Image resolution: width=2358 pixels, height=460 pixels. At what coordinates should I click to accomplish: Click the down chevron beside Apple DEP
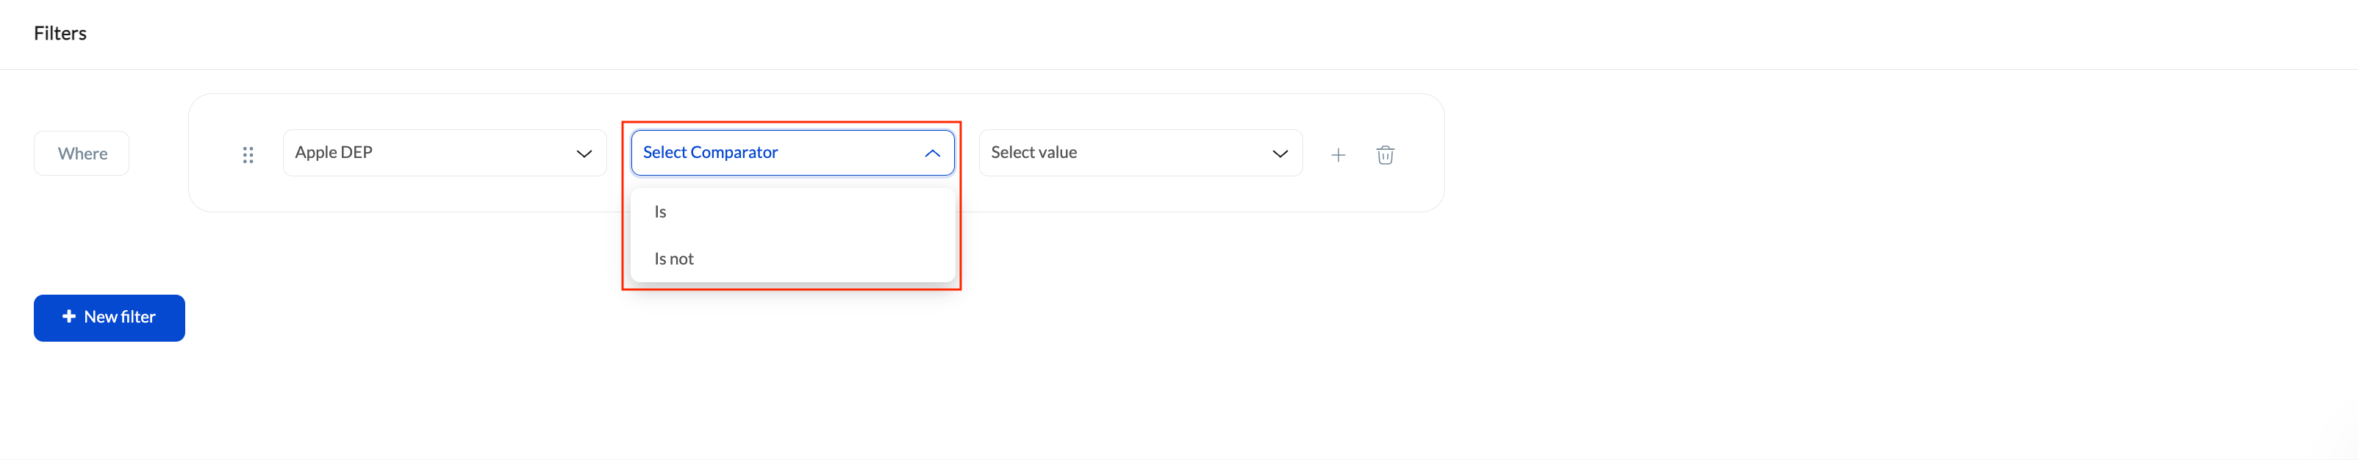[x=584, y=154]
